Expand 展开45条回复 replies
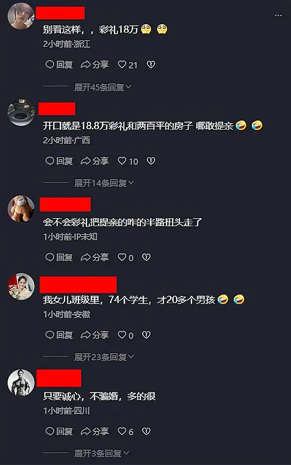This screenshot has height=465, width=291. (102, 87)
